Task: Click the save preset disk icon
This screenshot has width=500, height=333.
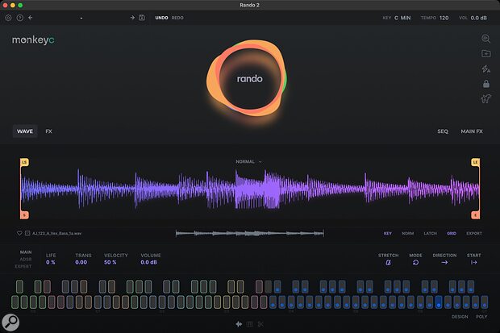Action: coord(142,18)
